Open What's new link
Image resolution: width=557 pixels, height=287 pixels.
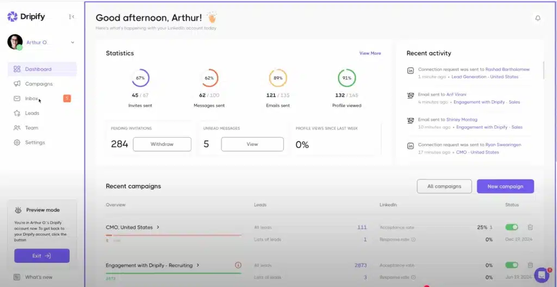click(x=39, y=277)
